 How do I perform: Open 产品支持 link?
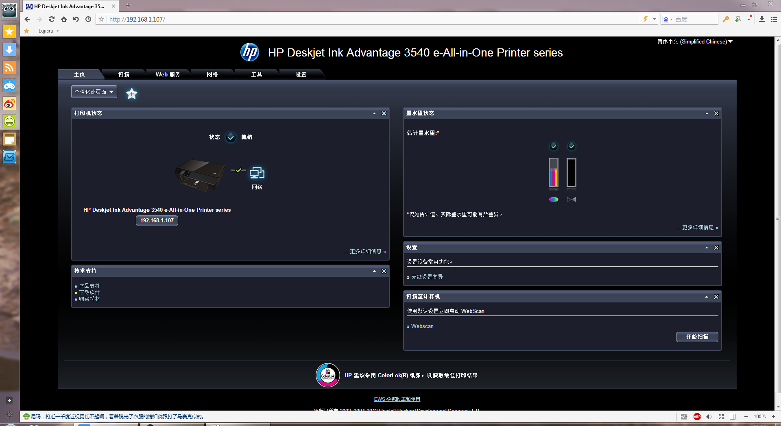89,286
